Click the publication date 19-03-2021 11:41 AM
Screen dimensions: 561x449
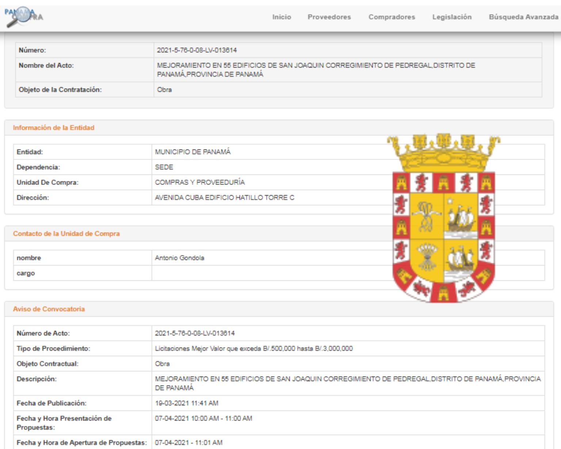click(187, 403)
